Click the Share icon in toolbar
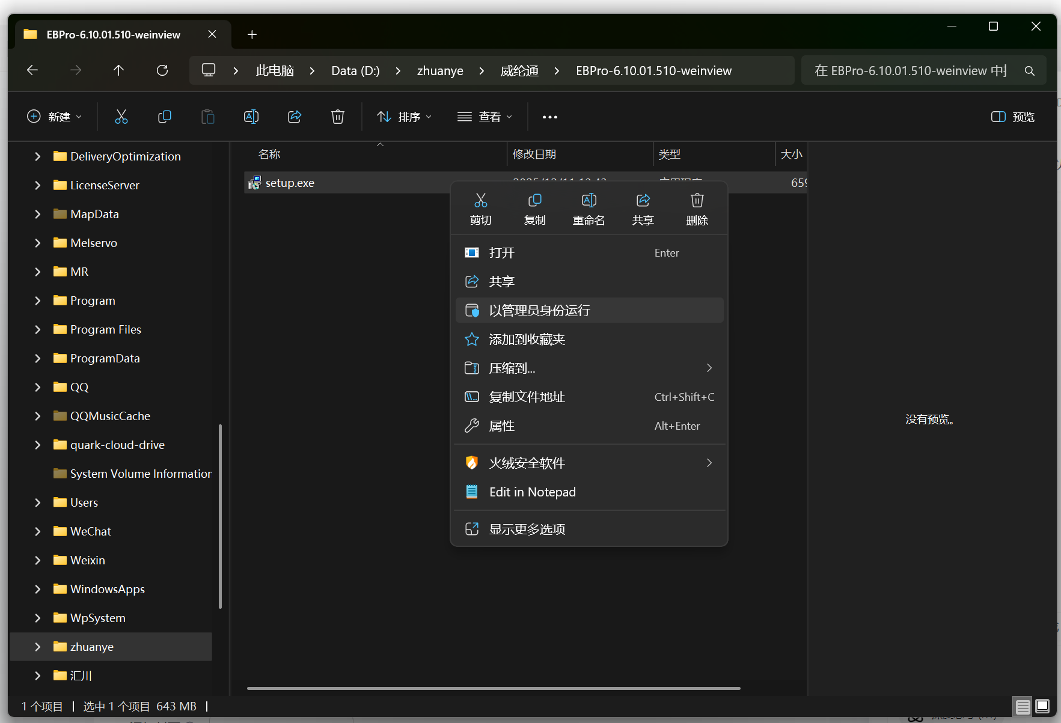 [x=295, y=117]
